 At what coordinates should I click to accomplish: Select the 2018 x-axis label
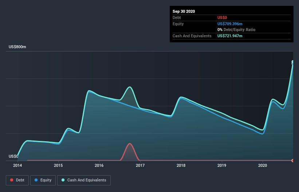(x=181, y=165)
